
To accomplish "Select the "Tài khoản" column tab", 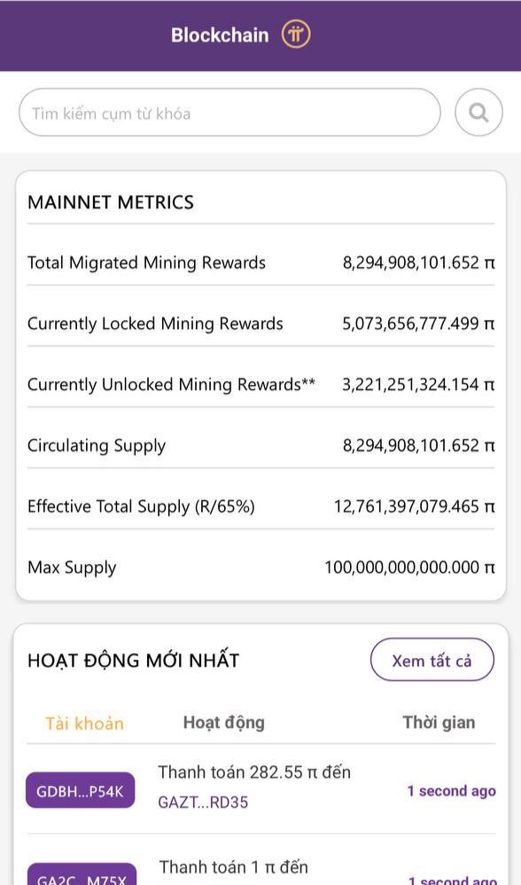I will 84,723.
